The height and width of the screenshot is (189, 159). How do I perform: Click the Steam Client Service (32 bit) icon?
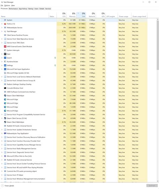coord(5,118)
